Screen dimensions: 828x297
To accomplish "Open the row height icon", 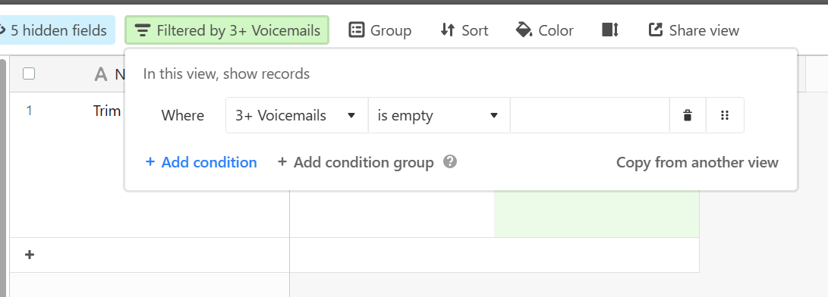I will pyautogui.click(x=610, y=30).
